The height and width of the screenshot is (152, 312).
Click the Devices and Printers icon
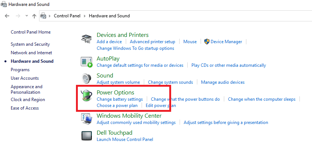pyautogui.click(x=86, y=38)
